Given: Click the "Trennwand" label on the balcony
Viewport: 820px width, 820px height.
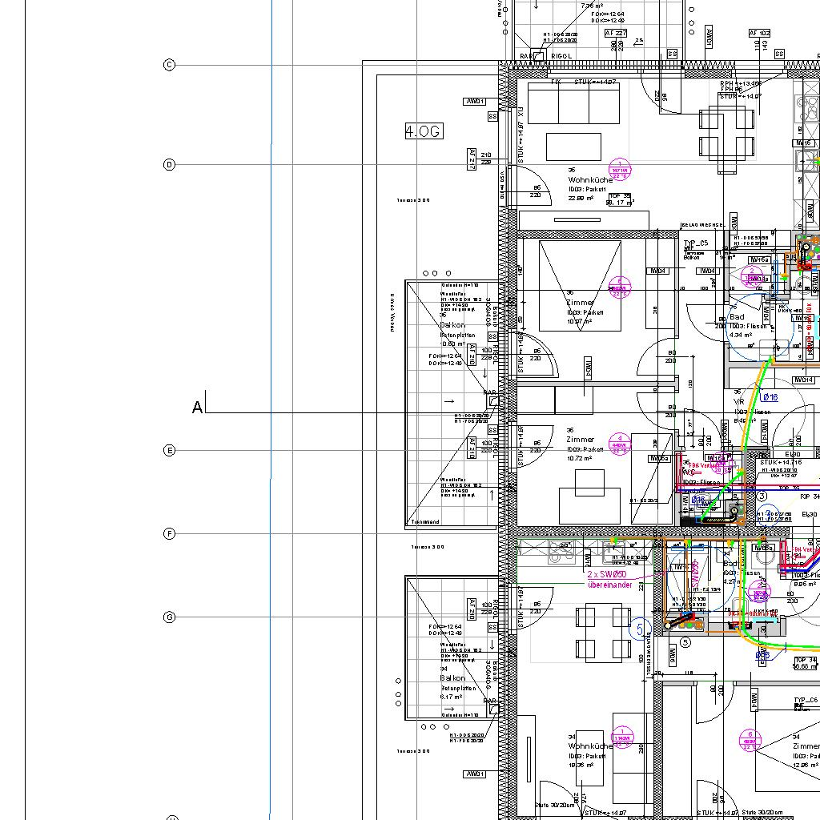Looking at the screenshot, I should [425, 522].
